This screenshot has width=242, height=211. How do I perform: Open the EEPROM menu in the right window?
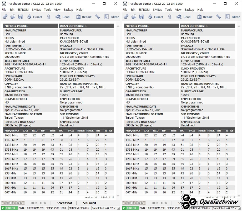pos(144,10)
